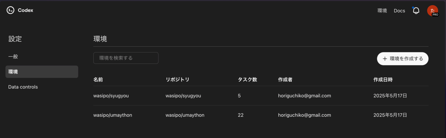Click the 作成日時 column header
446x138 pixels.
pyautogui.click(x=383, y=80)
